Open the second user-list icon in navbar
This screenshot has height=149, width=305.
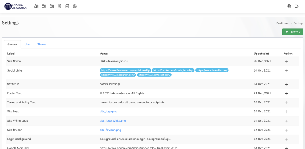click(x=44, y=6)
